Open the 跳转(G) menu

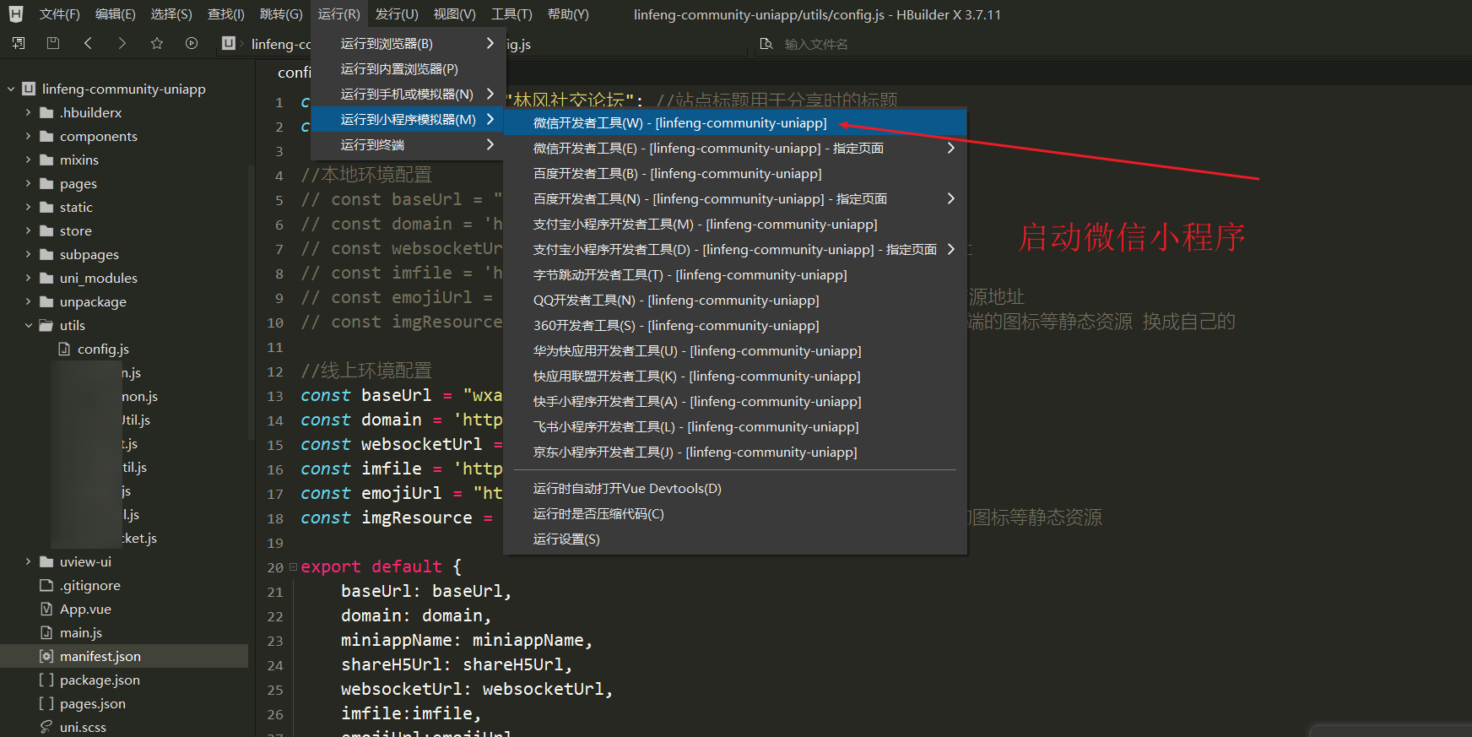point(281,14)
